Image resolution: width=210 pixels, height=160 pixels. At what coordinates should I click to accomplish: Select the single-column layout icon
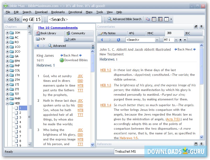(154, 19)
